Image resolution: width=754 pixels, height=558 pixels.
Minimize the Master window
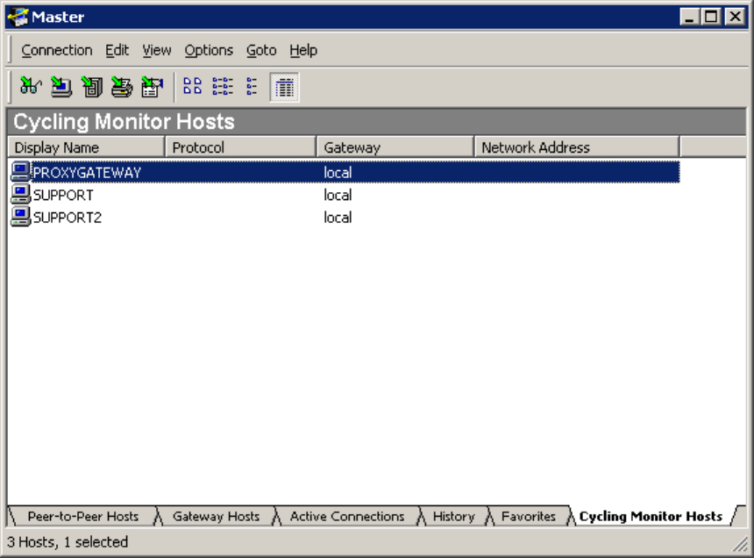[690, 18]
